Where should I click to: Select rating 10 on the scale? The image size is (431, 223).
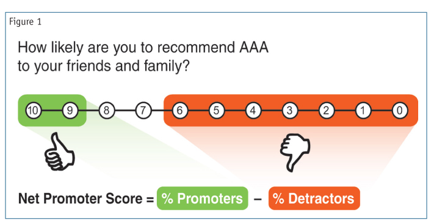pos(33,111)
